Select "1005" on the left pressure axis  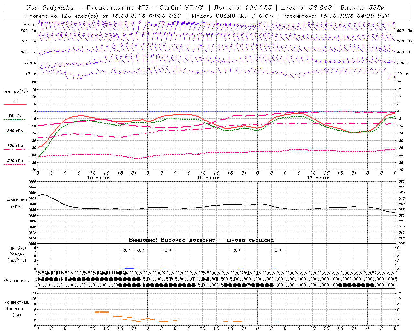pos(33,244)
